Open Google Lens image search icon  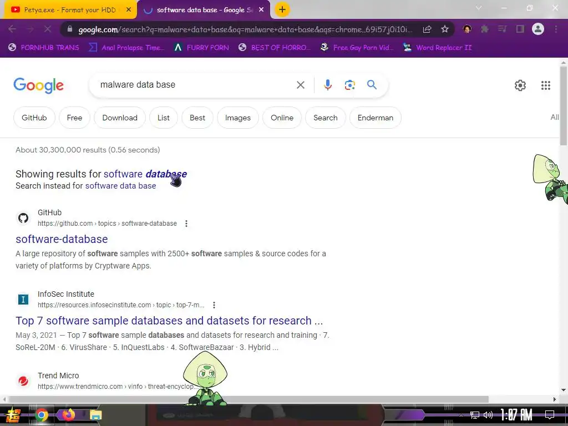point(349,85)
